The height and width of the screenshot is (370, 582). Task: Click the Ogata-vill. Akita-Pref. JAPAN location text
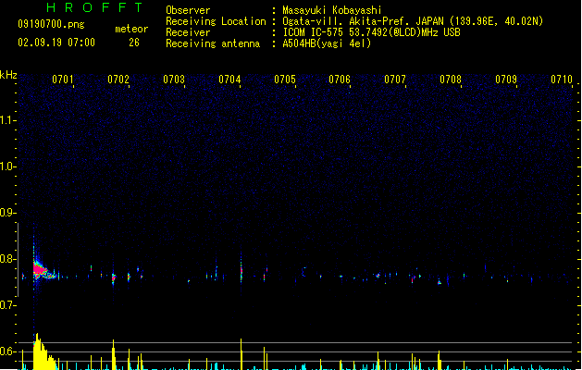tap(413, 21)
